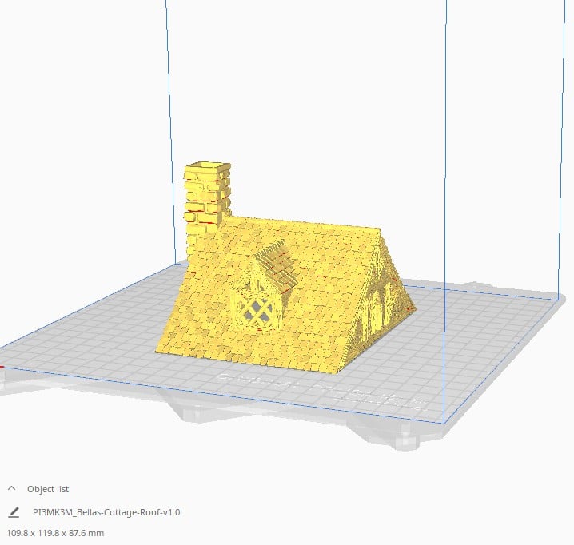Click the pencil edit name icon

pyautogui.click(x=13, y=512)
